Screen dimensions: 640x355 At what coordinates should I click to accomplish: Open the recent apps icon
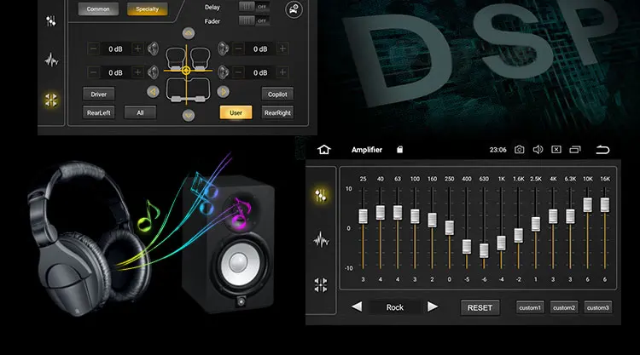(x=575, y=150)
